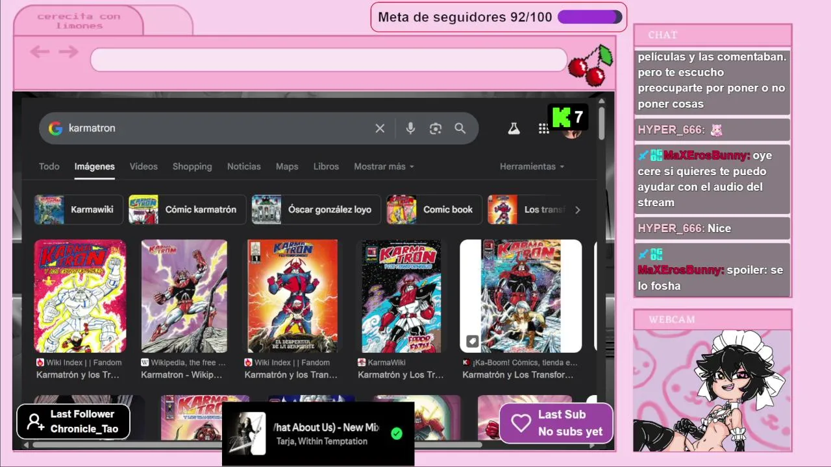Screen dimensions: 831x467
Task: Select the Imágenes tab
Action: tap(95, 167)
